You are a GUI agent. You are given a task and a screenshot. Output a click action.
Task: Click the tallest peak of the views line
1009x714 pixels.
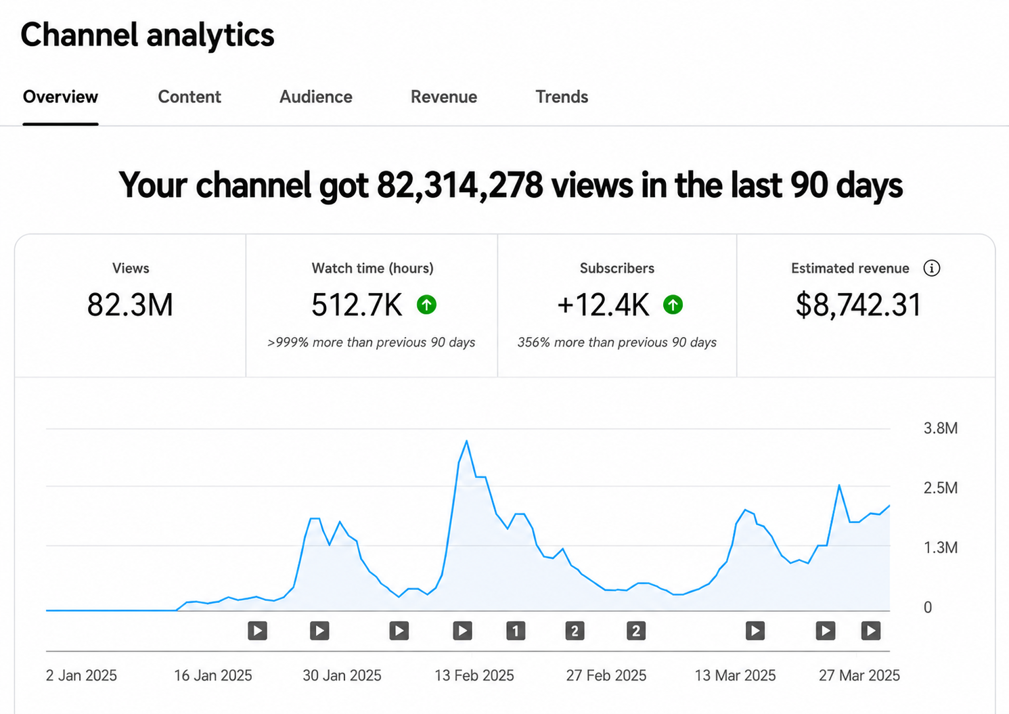click(x=466, y=442)
